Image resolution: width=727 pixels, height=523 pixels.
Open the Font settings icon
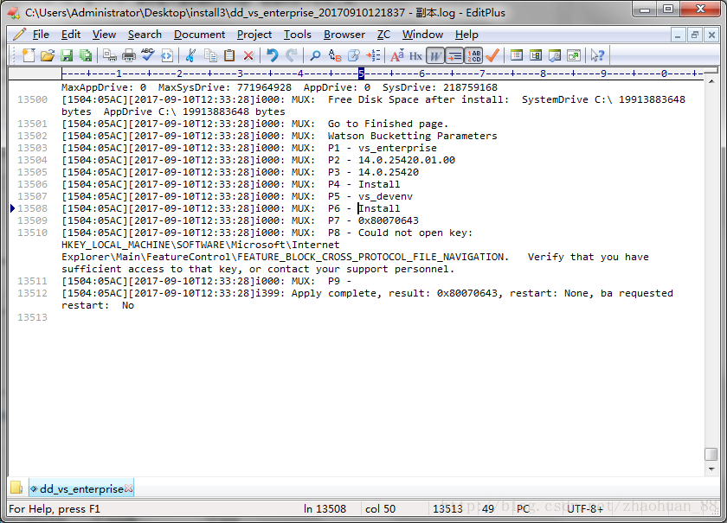point(397,55)
